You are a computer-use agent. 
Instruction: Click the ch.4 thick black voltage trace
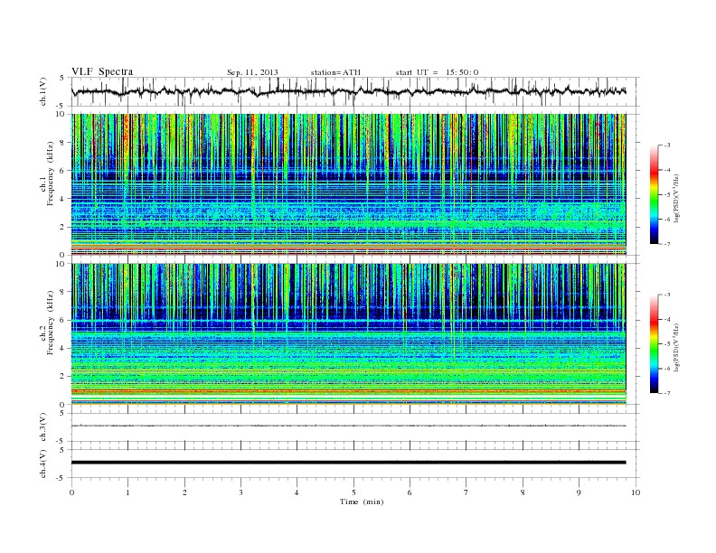[x=348, y=463]
